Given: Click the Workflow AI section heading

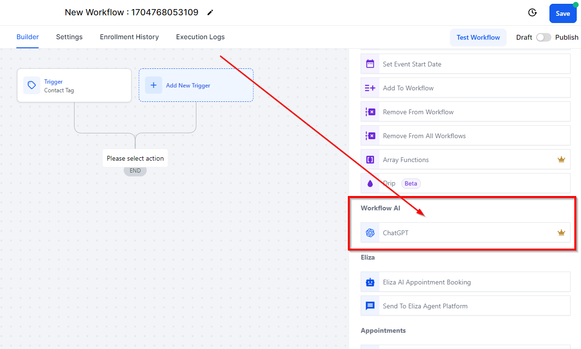Looking at the screenshot, I should click(380, 208).
